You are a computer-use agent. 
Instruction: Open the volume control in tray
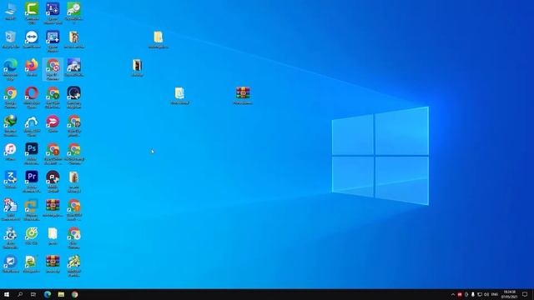coord(486,294)
